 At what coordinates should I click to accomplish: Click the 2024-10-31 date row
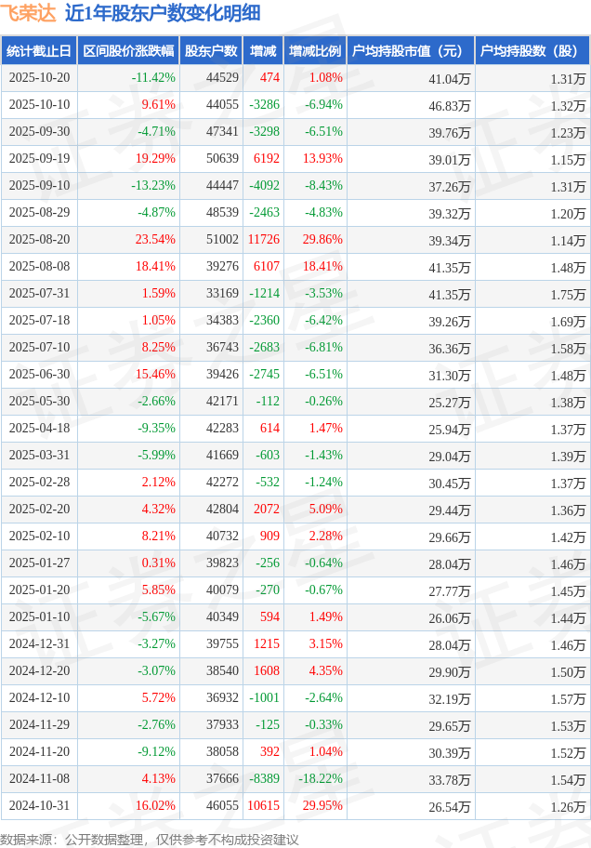[x=39, y=806]
